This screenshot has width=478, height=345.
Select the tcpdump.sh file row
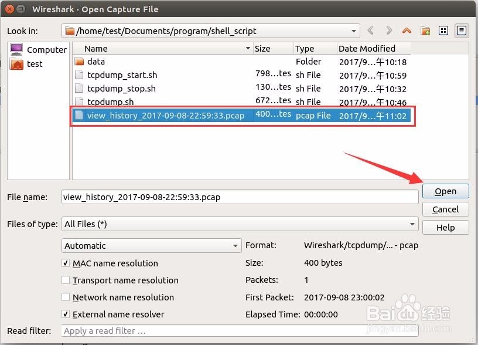click(x=241, y=102)
